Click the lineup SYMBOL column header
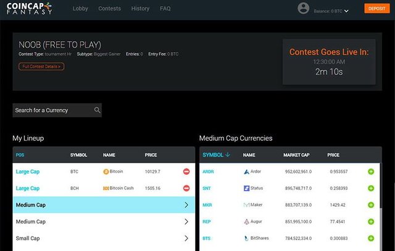This screenshot has width=395, height=251. click(78, 155)
